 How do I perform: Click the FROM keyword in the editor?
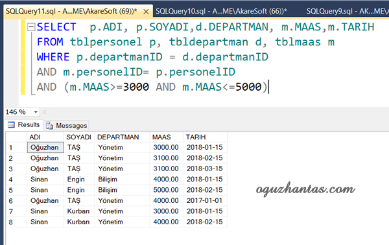50,42
